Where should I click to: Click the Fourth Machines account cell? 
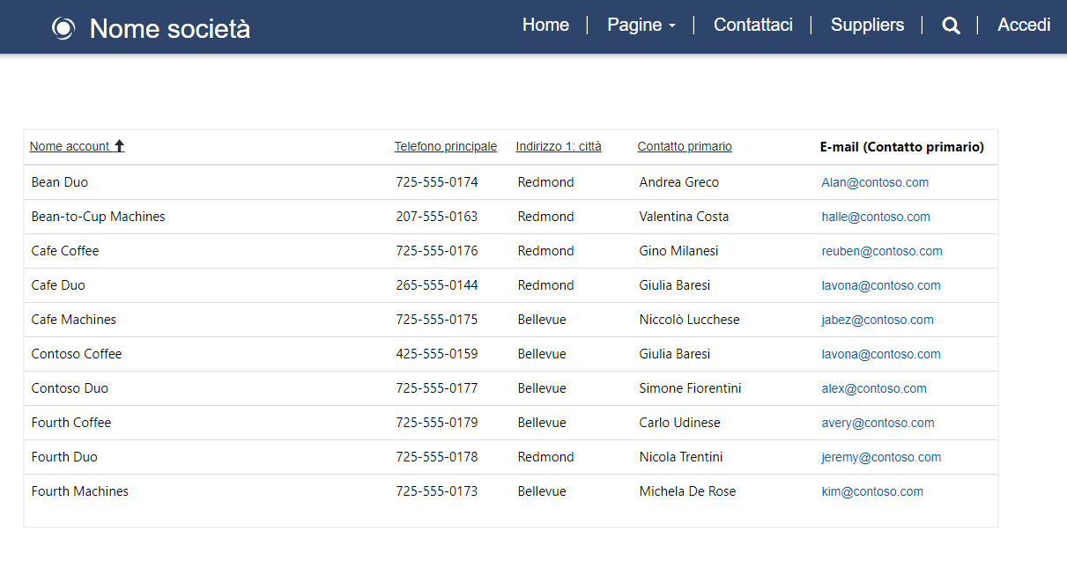[x=80, y=491]
